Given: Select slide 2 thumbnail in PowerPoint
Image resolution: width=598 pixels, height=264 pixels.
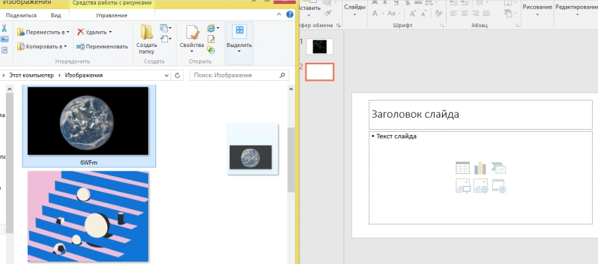Looking at the screenshot, I should point(320,71).
